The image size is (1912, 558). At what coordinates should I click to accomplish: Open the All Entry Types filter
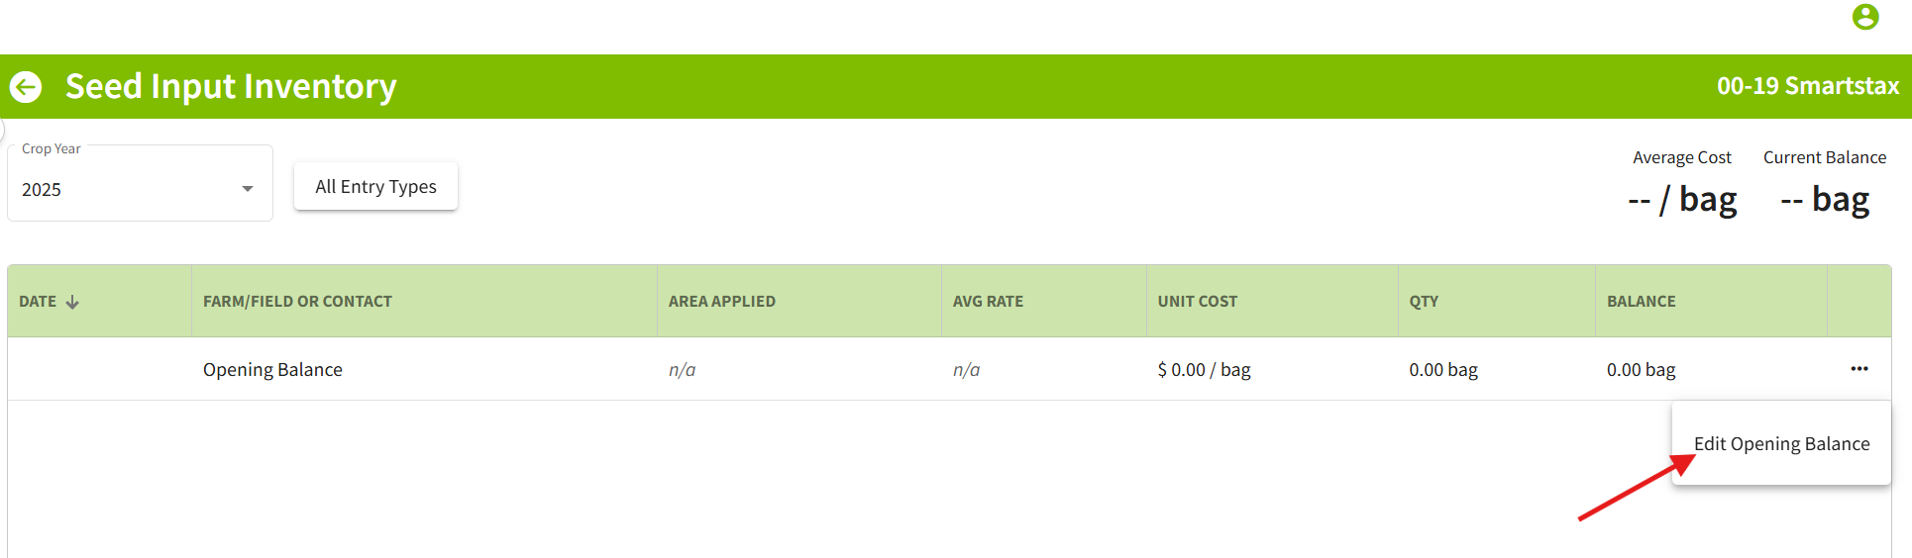[x=375, y=187]
